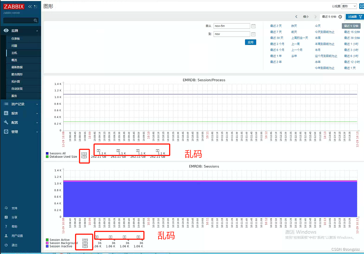Select 最近 30 天 time range
The width and height of the screenshot is (364, 254).
point(277,38)
